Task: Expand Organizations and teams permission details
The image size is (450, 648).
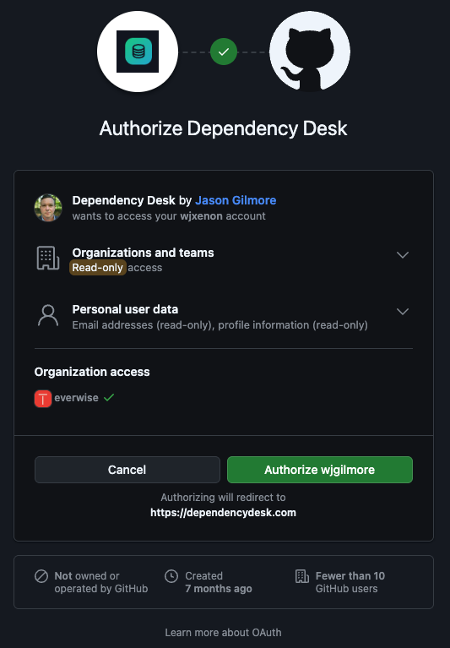Action: pyautogui.click(x=403, y=254)
